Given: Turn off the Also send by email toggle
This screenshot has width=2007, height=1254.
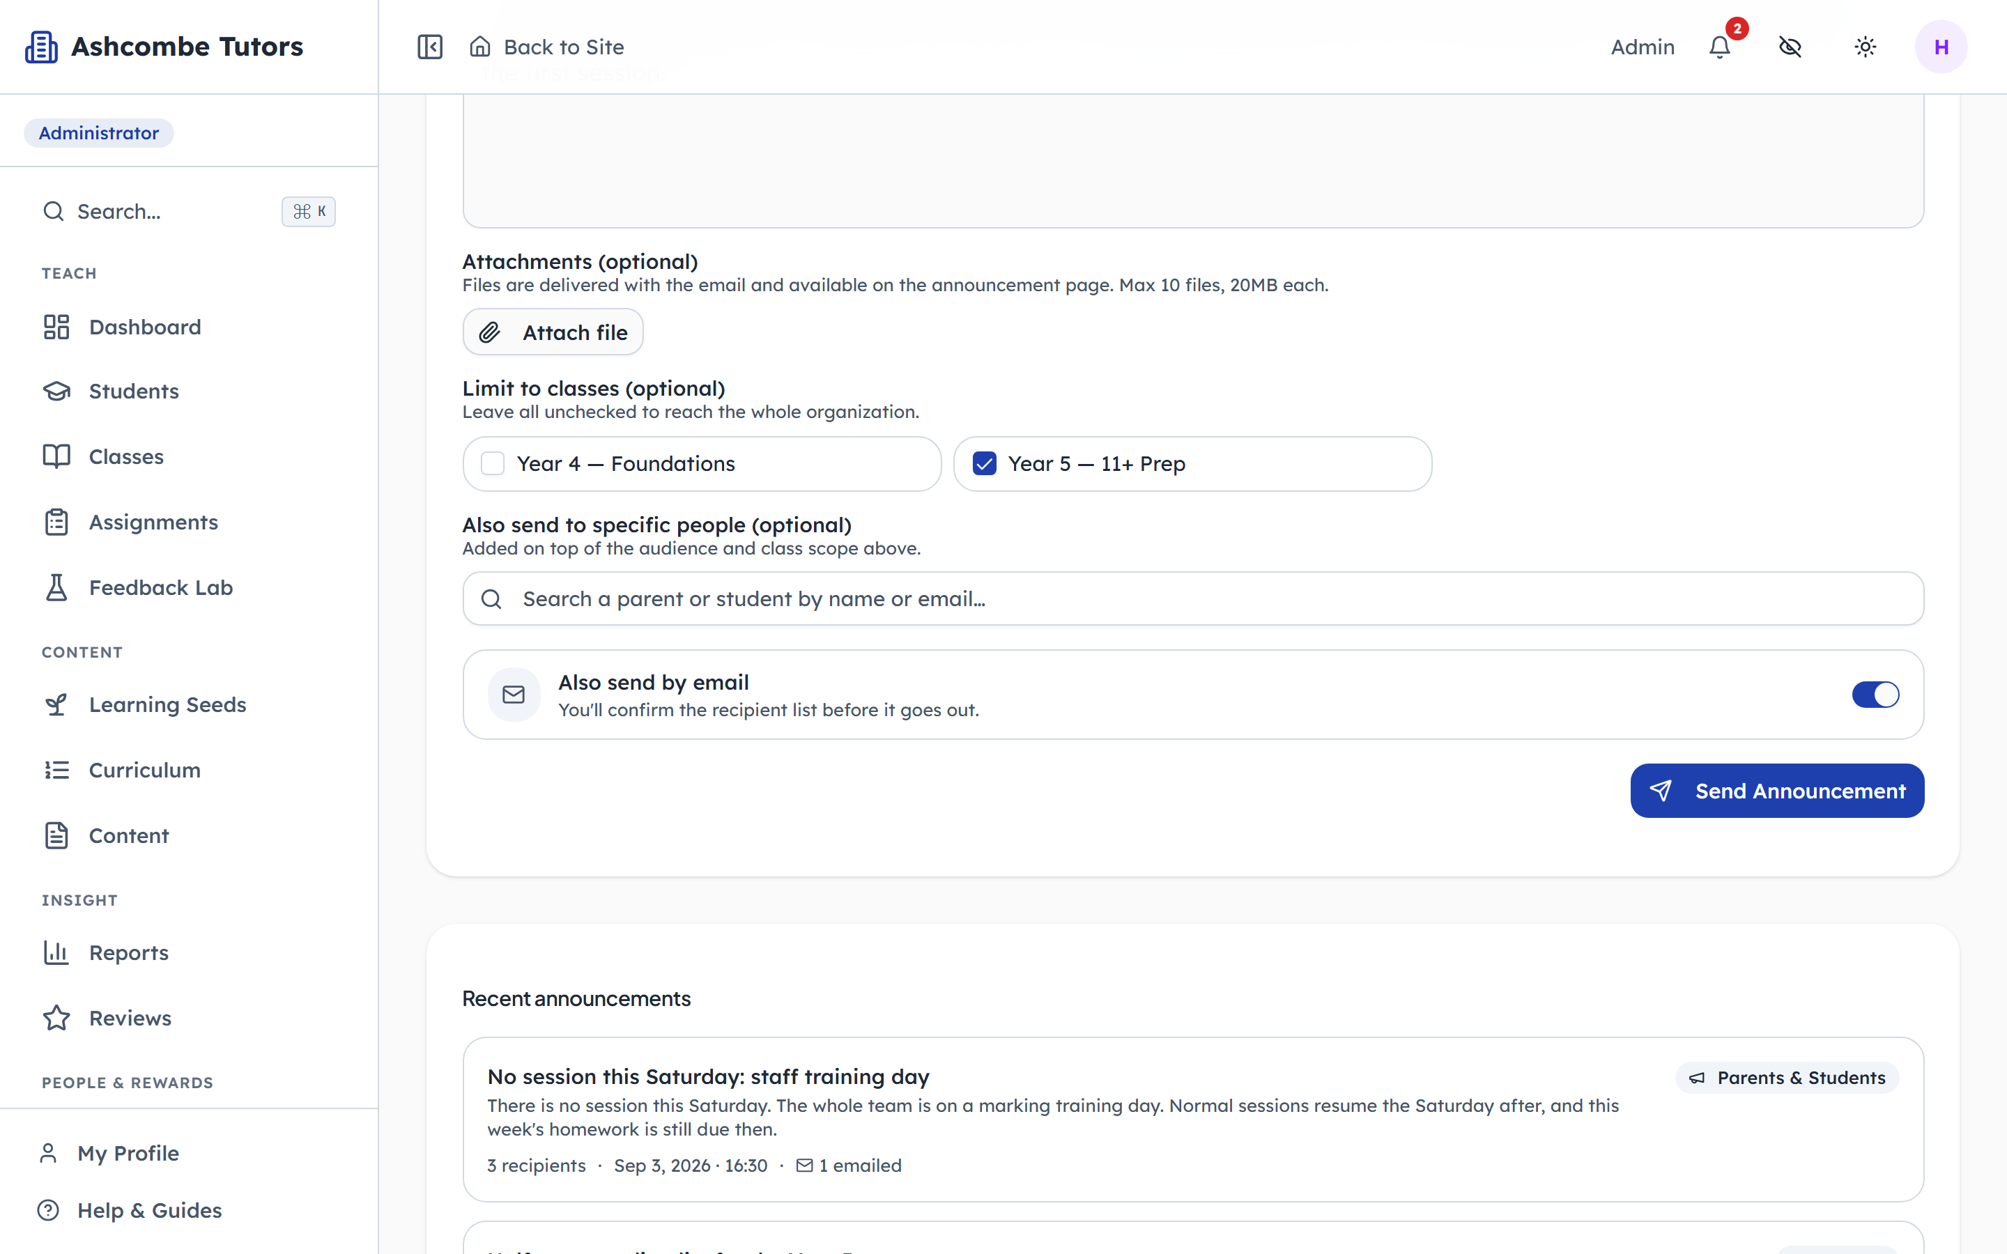Looking at the screenshot, I should point(1875,694).
